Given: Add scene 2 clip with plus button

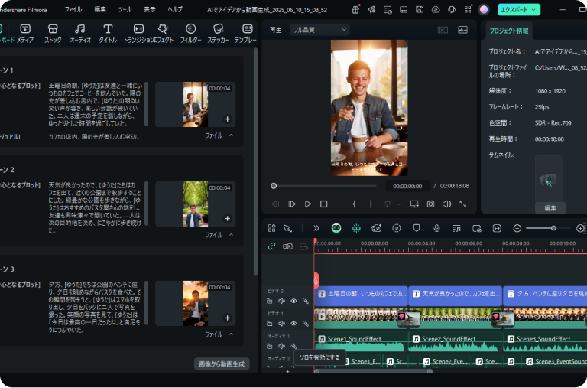Looking at the screenshot, I should tap(227, 218).
